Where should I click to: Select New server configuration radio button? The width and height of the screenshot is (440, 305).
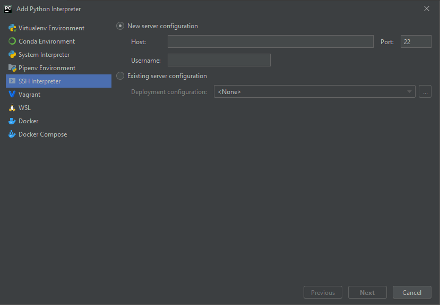(120, 26)
